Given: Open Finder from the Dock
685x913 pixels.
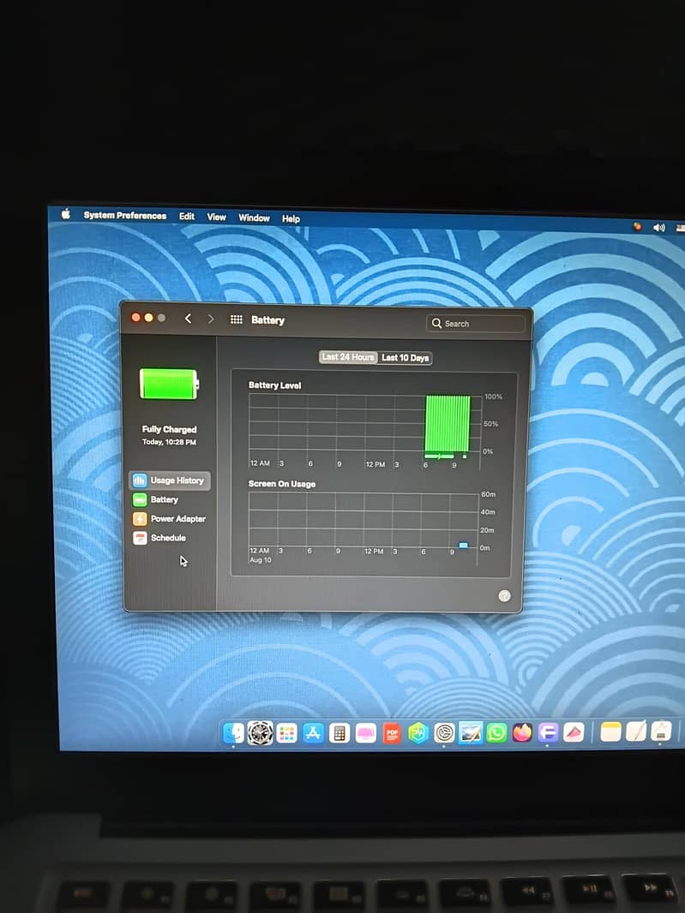Looking at the screenshot, I should 233,732.
